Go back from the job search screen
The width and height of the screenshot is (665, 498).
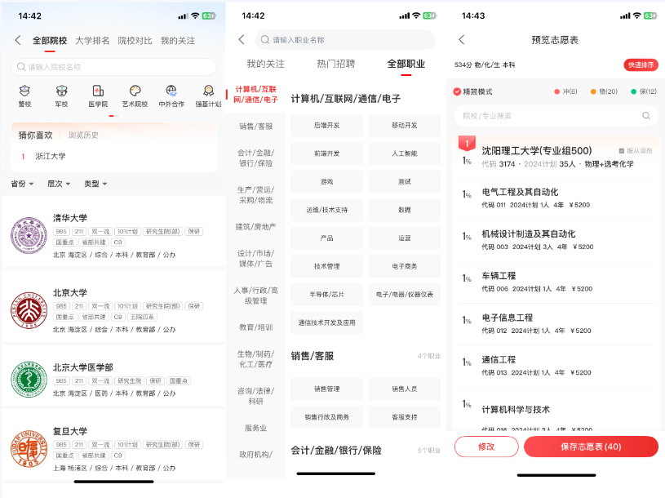click(242, 40)
